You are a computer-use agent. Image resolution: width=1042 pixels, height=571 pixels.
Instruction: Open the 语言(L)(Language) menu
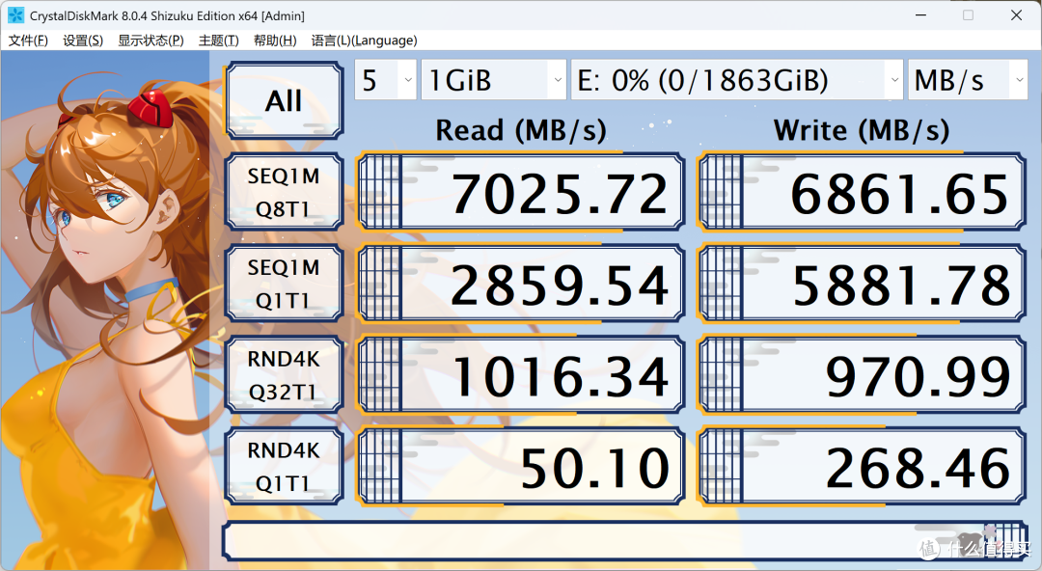pos(364,41)
